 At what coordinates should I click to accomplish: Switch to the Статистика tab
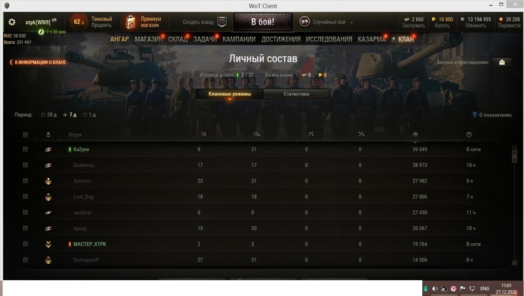[296, 94]
